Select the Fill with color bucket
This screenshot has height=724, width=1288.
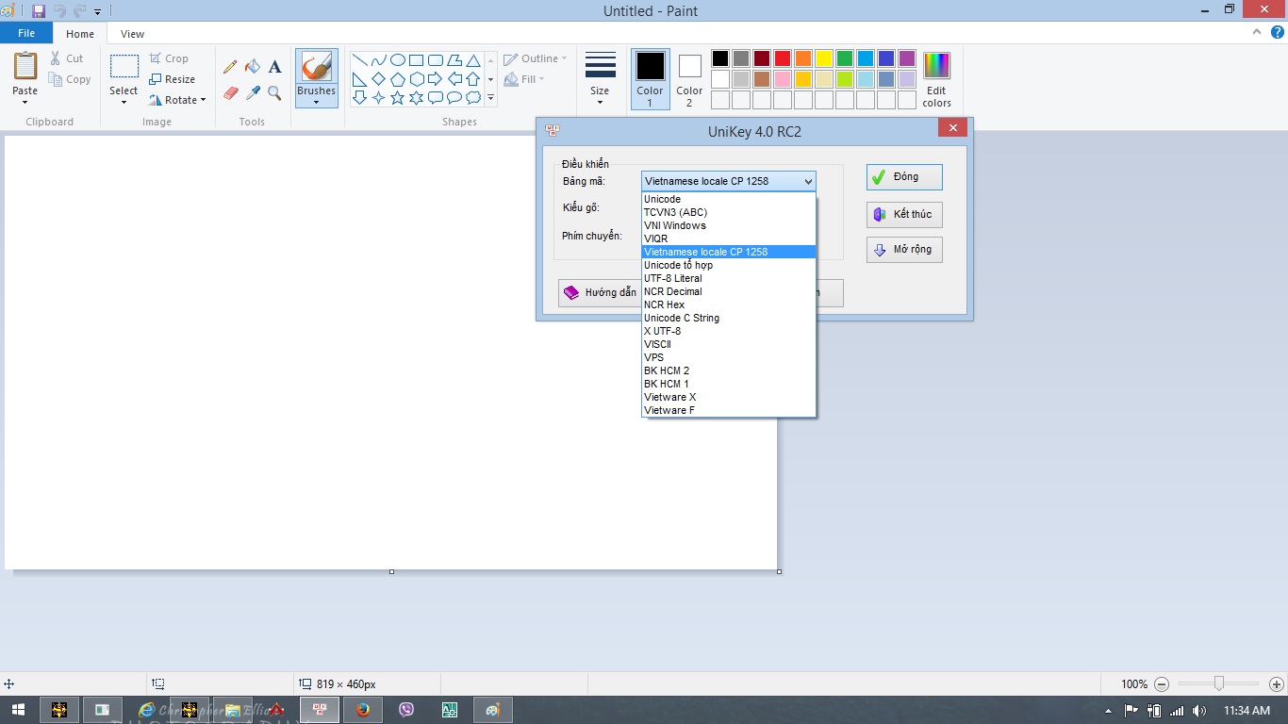pos(253,67)
